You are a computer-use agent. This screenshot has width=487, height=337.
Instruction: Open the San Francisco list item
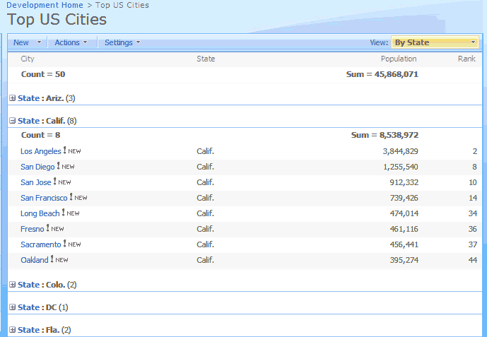[44, 198]
